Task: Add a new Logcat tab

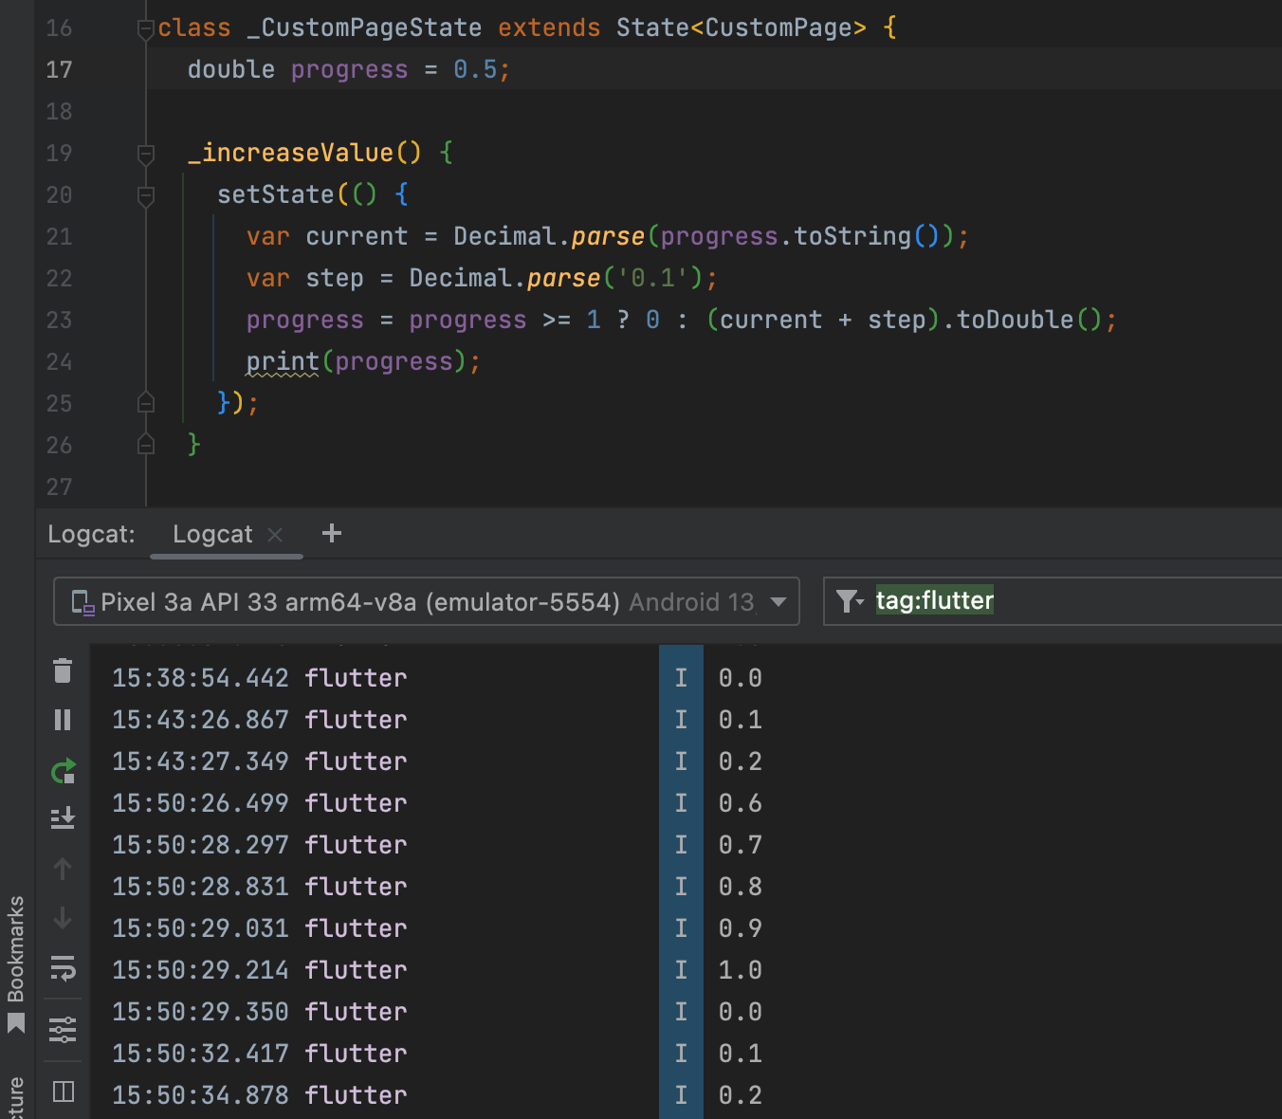Action: [332, 534]
